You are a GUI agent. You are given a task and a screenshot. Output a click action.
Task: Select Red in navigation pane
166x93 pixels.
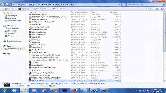point(8,54)
